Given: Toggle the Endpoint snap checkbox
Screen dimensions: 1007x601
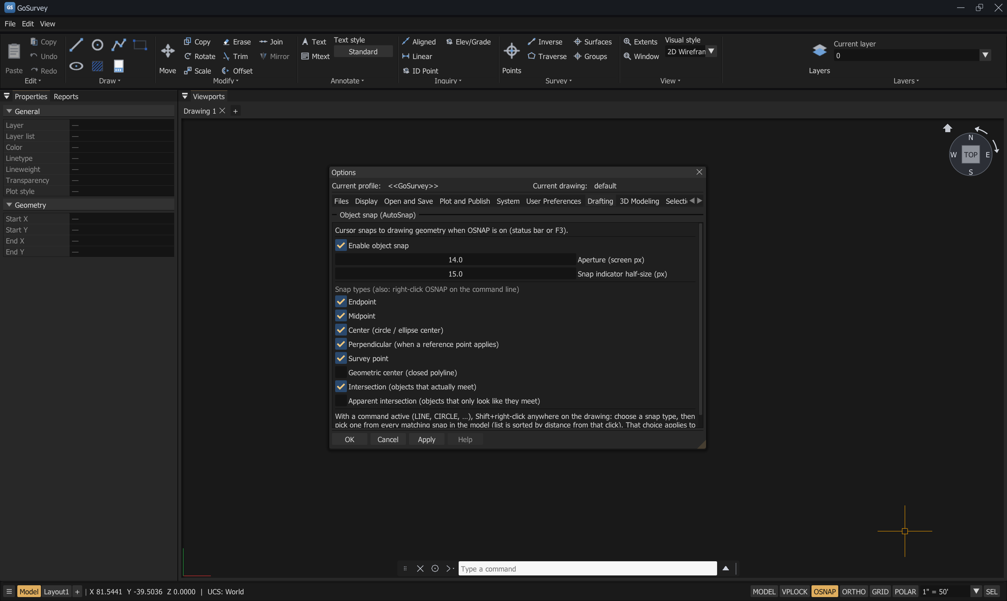Looking at the screenshot, I should tap(341, 302).
